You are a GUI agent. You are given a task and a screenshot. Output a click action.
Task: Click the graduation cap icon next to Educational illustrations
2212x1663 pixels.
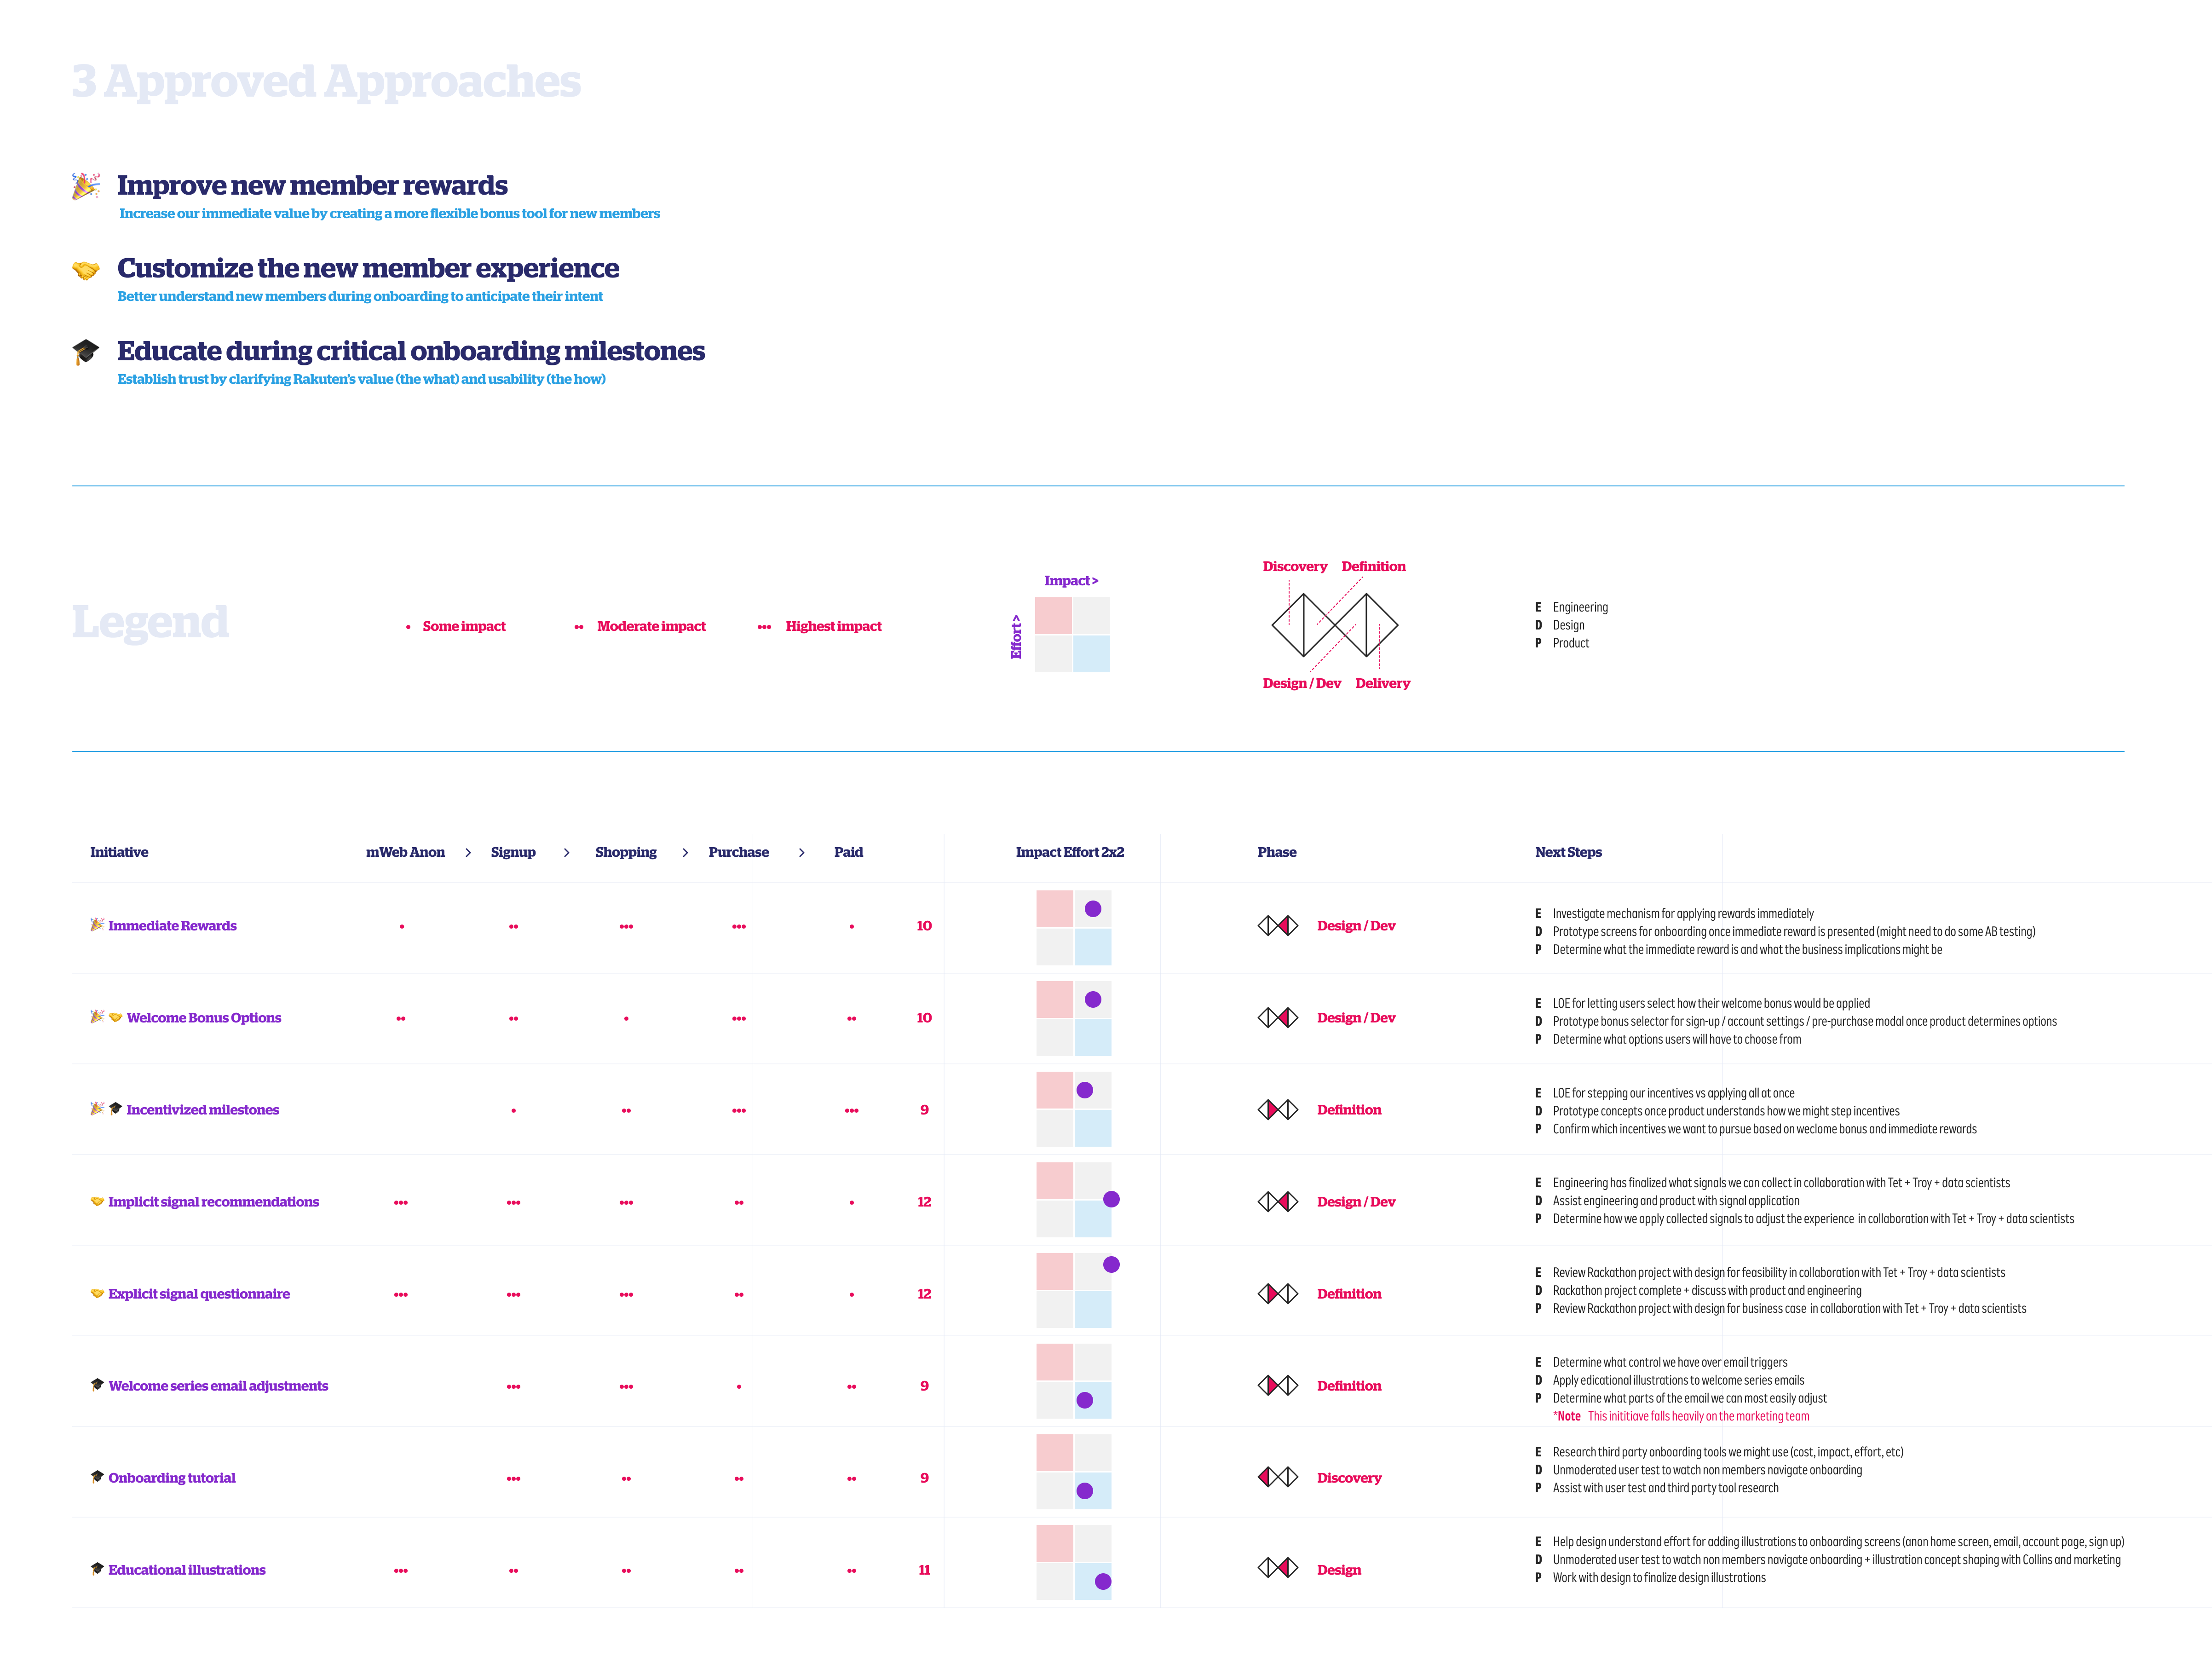97,1568
